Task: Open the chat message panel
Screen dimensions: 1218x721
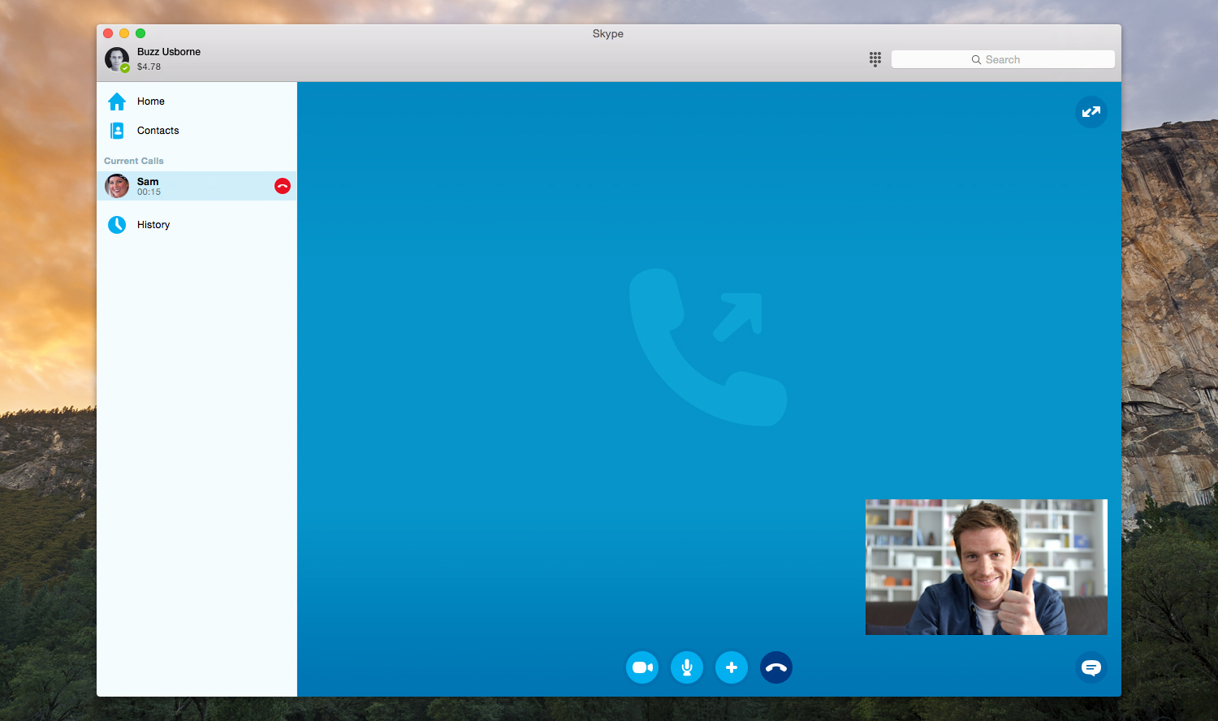Action: [x=1091, y=667]
